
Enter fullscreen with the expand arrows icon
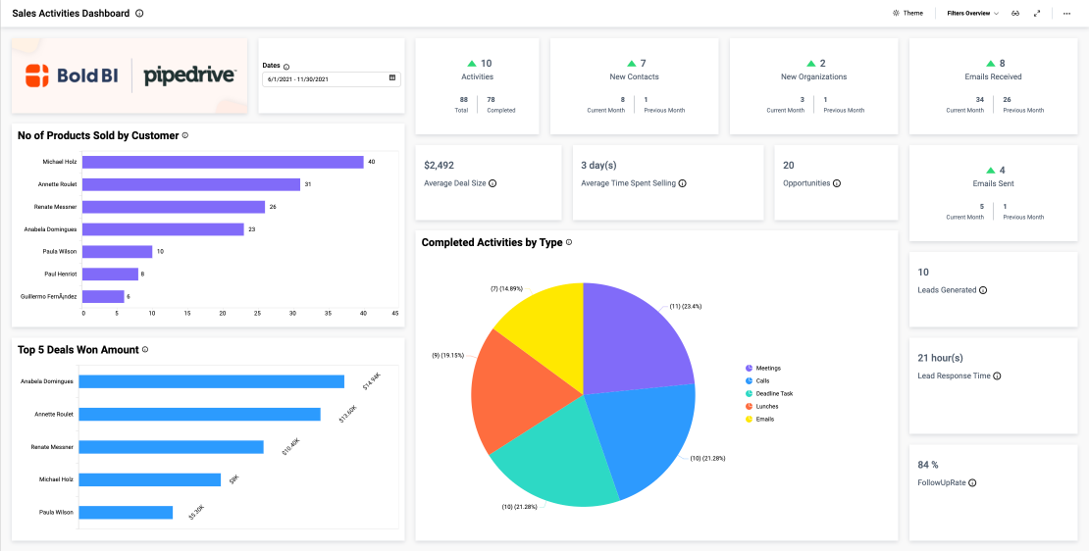click(x=1037, y=14)
